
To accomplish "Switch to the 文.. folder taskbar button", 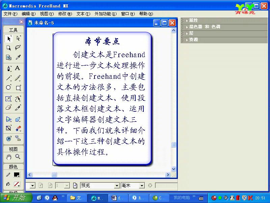I will point(77,198).
